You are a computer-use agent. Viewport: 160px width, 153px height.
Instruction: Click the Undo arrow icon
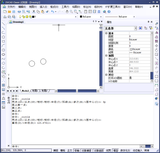[53, 12]
